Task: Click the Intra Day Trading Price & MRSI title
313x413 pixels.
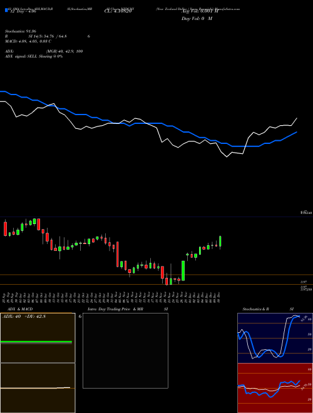Action: click(x=128, y=309)
